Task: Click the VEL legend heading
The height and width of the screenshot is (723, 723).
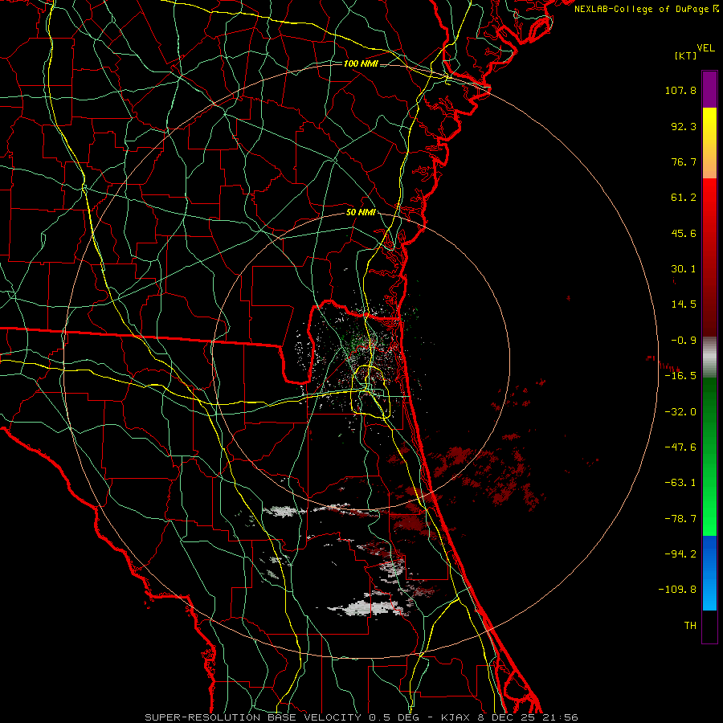Action: point(705,48)
